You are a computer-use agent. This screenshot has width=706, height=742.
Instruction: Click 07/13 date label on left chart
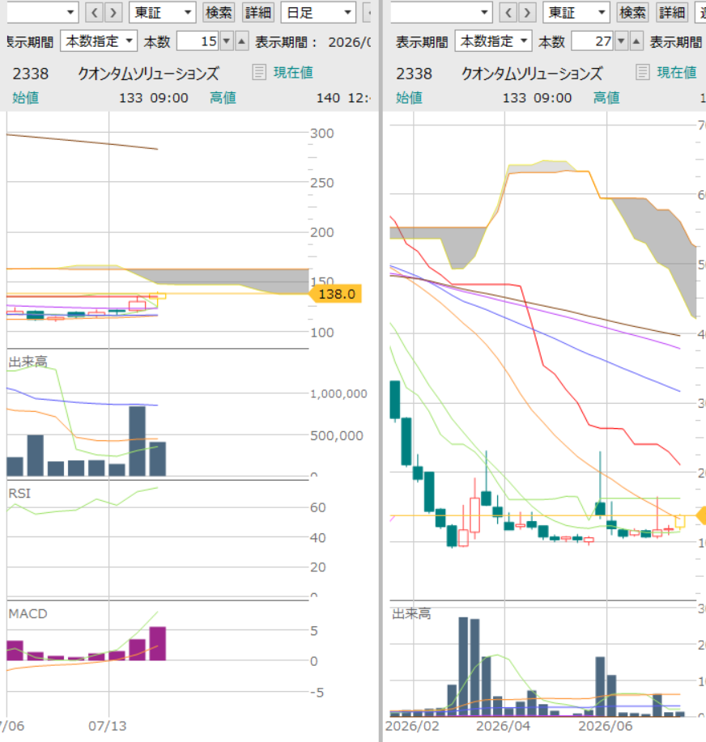pyautogui.click(x=108, y=727)
